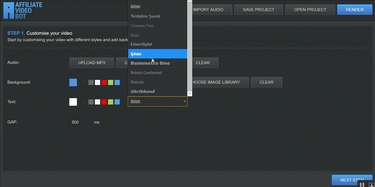Pick gray swatch in Background row
Screen dimensions: 375x187
tap(91, 82)
